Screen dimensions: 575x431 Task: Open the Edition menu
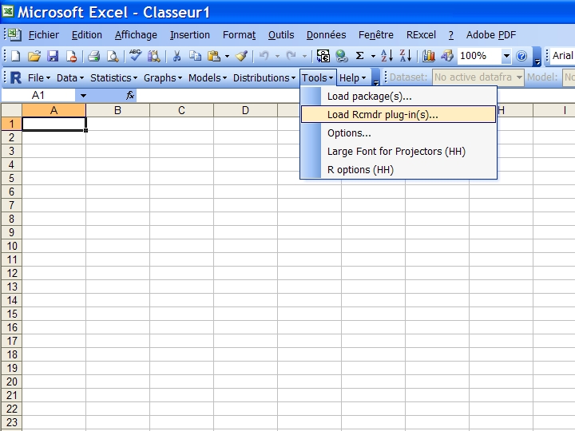point(87,35)
